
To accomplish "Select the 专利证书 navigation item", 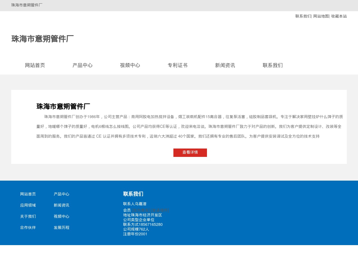I will [178, 65].
